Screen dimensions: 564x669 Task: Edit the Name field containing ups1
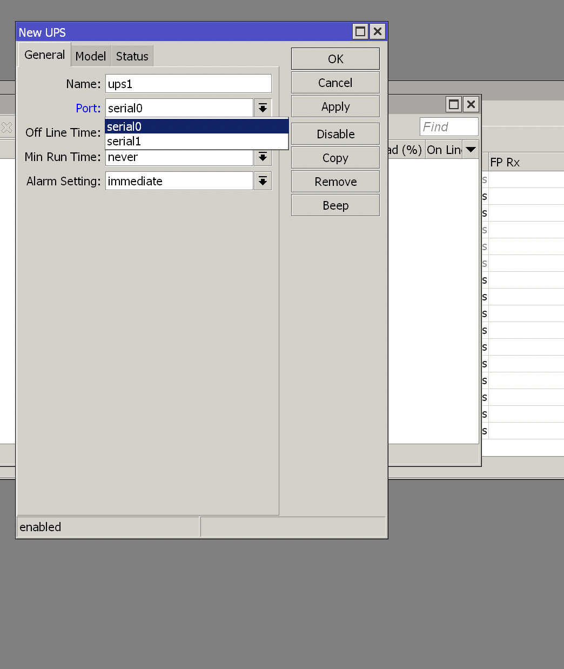(188, 83)
